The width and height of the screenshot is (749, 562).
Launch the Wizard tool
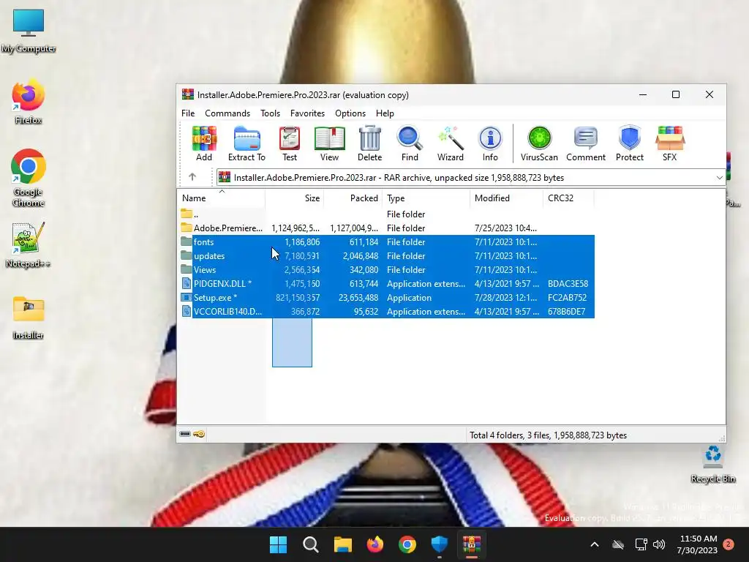pyautogui.click(x=450, y=143)
